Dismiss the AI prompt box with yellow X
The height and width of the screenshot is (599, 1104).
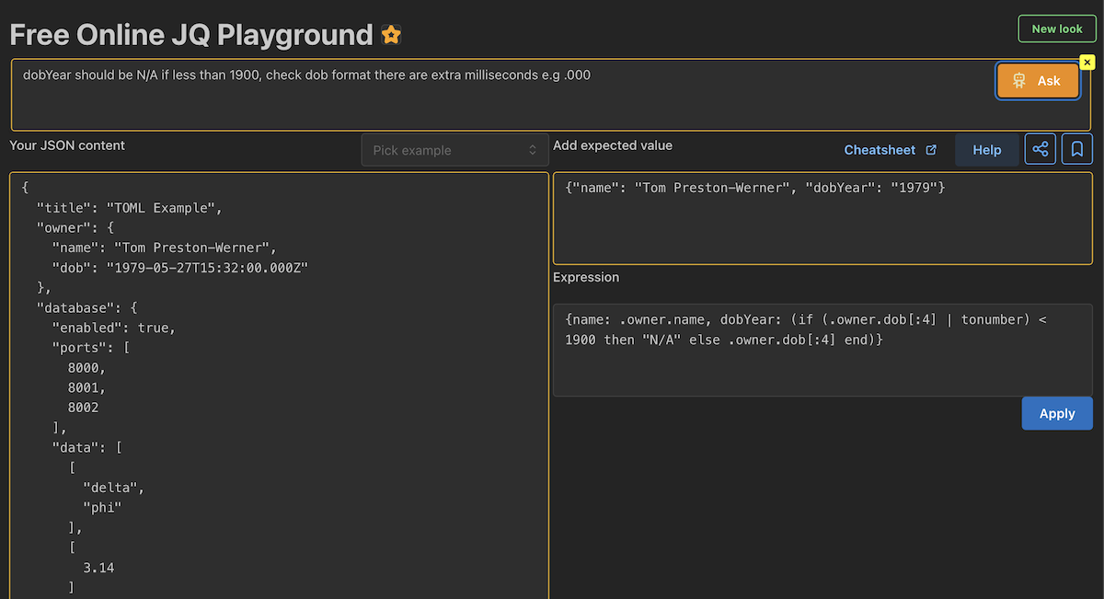click(x=1087, y=62)
